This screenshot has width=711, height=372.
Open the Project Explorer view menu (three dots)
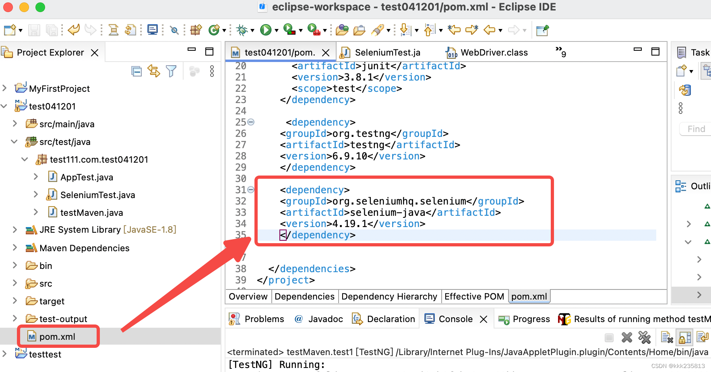click(212, 72)
